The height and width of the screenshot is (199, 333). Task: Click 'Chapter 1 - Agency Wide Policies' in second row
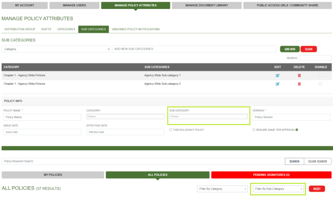pos(24,84)
